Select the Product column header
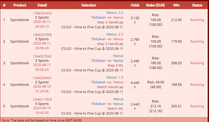This screenshot has width=209, height=122. point(20,5)
